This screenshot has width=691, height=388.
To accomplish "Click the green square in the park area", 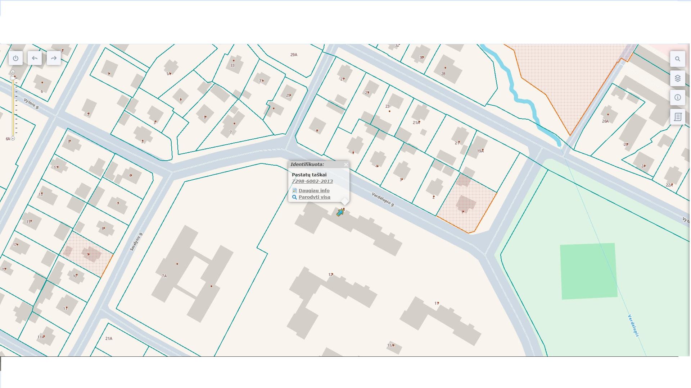I will pos(588,271).
